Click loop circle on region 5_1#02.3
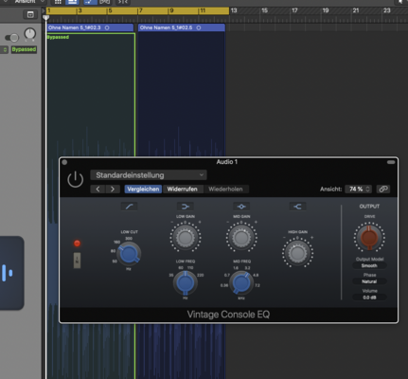The image size is (408, 379). [x=107, y=27]
